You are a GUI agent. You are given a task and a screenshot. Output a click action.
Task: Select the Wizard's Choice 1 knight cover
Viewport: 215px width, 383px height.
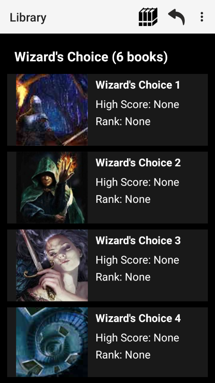[52, 110]
